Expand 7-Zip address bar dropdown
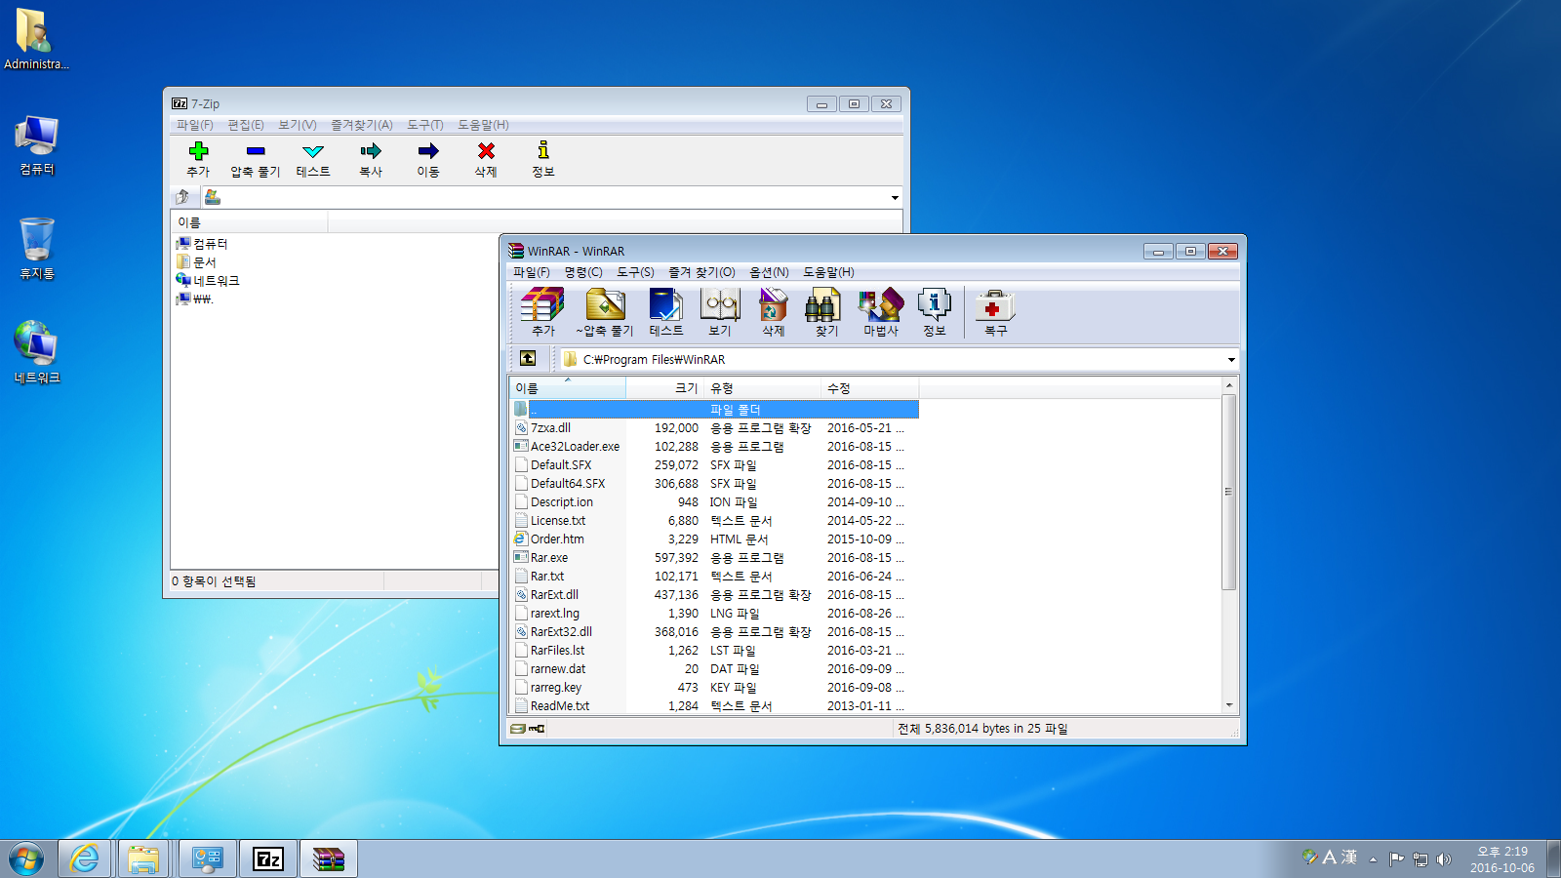This screenshot has width=1561, height=878. tap(895, 198)
